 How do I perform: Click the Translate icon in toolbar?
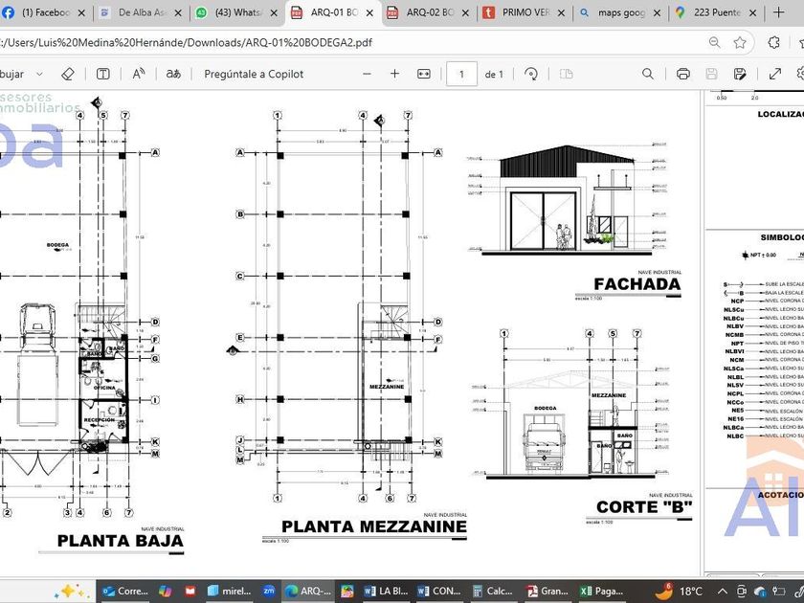pyautogui.click(x=173, y=74)
